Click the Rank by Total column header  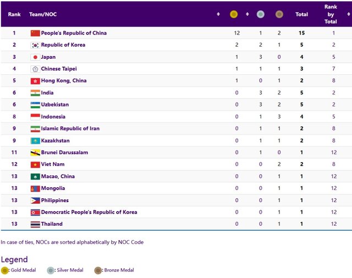tap(331, 14)
